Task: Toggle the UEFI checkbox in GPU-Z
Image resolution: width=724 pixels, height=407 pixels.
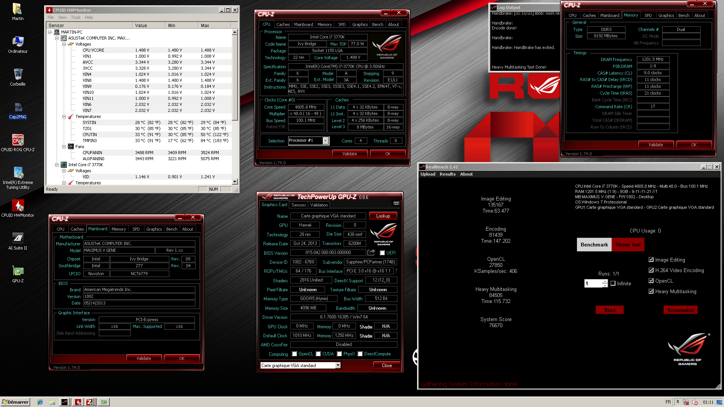Action: point(382,253)
